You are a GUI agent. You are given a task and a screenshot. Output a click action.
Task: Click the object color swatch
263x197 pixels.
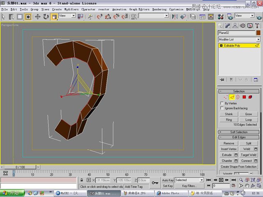coord(258,33)
